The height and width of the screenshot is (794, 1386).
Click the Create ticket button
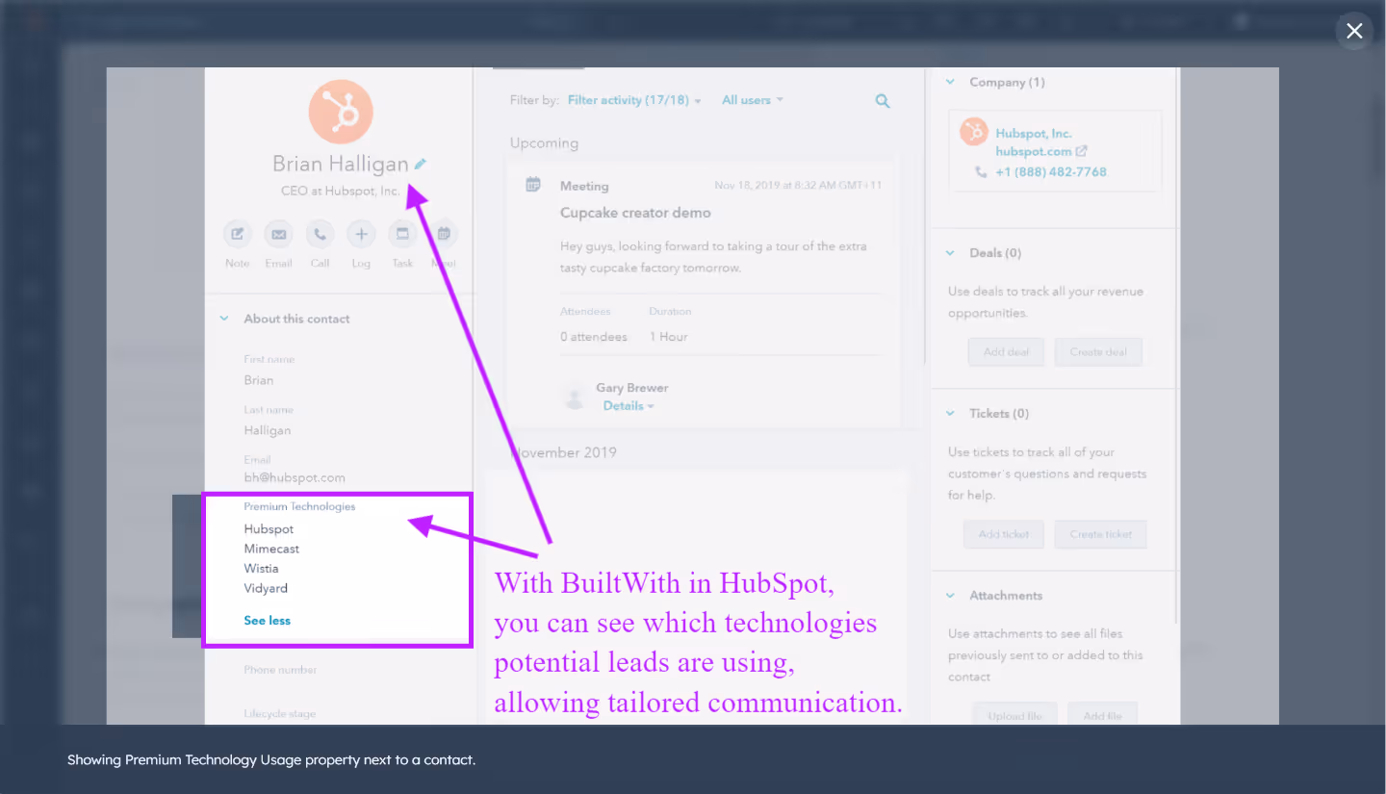pos(1100,534)
